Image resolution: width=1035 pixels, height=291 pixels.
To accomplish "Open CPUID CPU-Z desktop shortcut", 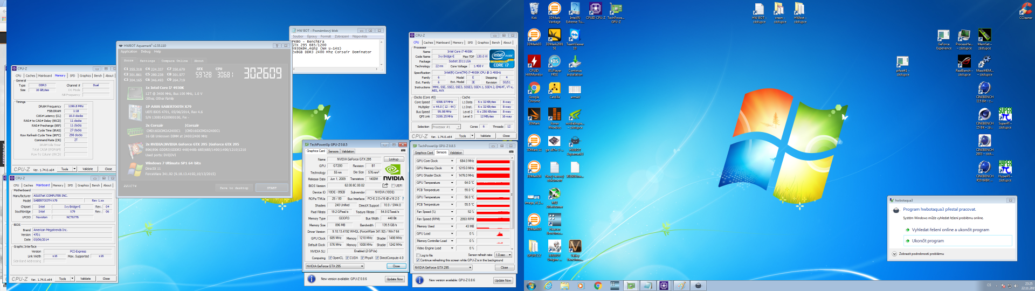I will click(595, 11).
